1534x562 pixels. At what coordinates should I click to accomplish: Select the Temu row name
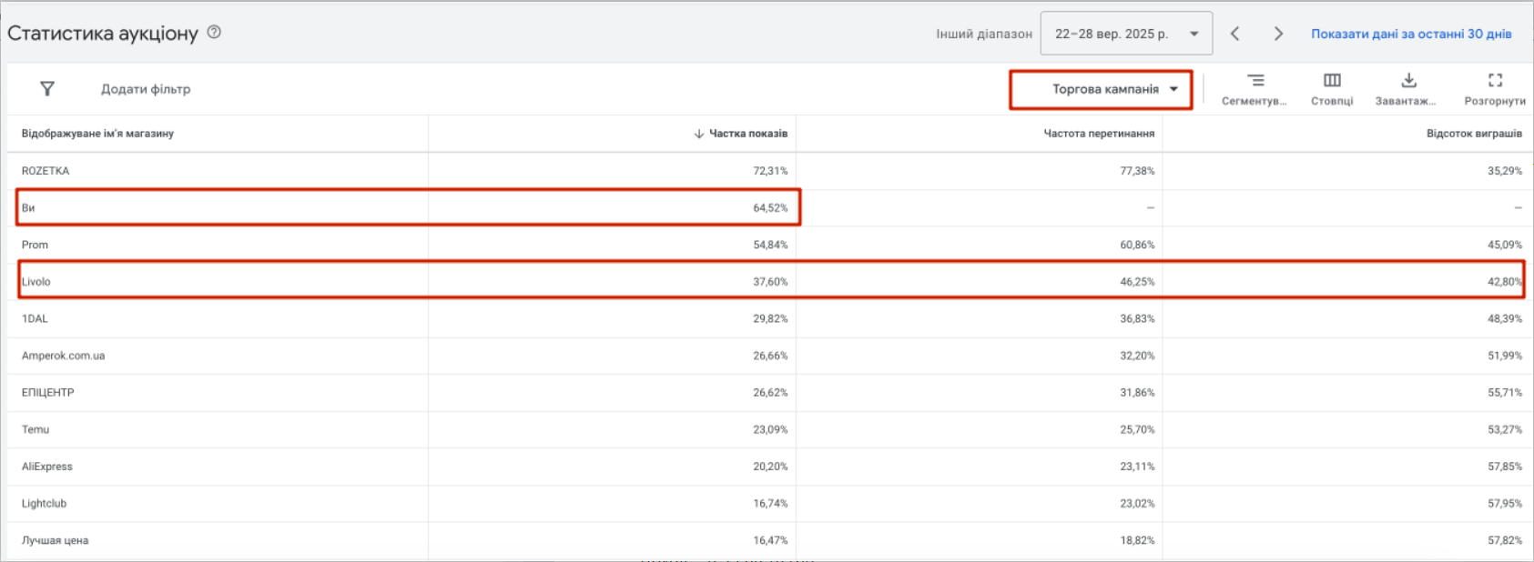36,429
